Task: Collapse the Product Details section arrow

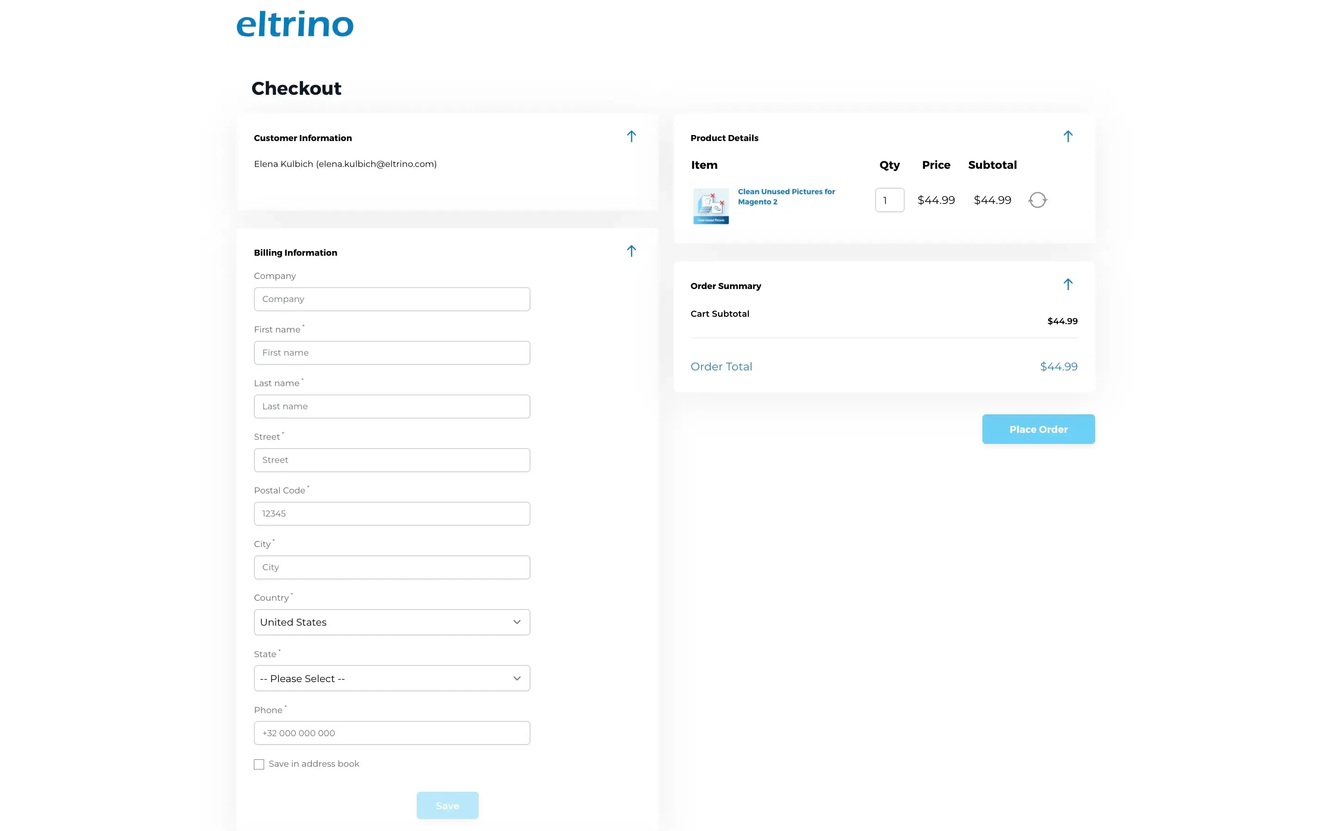Action: (1068, 136)
